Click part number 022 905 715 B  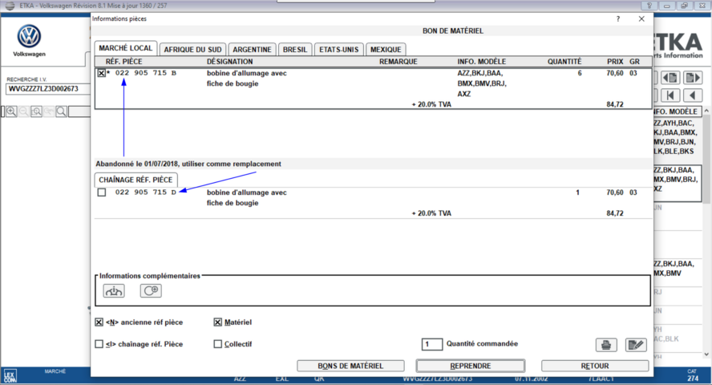click(x=145, y=73)
